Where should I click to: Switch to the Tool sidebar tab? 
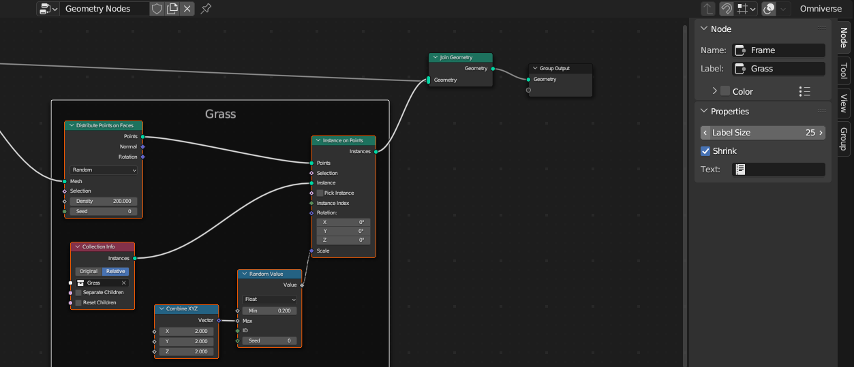point(844,71)
